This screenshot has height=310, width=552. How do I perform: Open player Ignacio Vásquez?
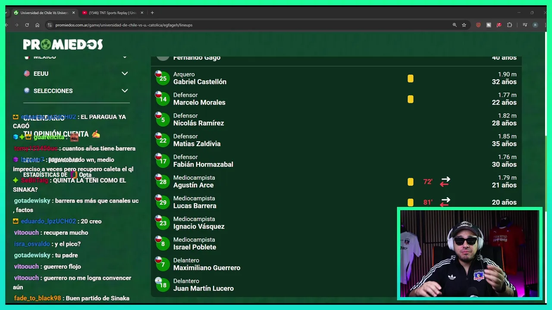pyautogui.click(x=199, y=226)
